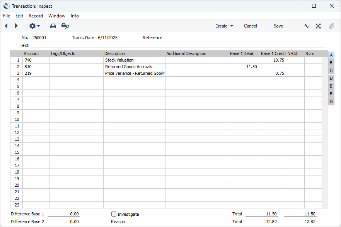
Task: Open the Create dropdown
Action: point(224,26)
